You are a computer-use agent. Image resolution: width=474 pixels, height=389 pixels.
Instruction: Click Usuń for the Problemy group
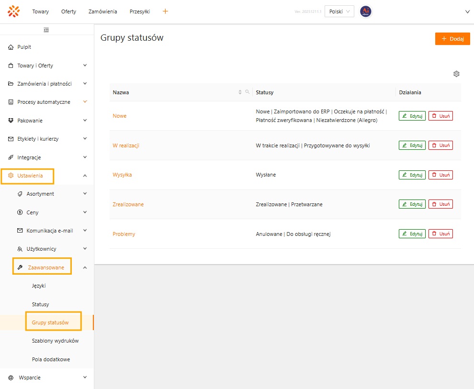[440, 233]
